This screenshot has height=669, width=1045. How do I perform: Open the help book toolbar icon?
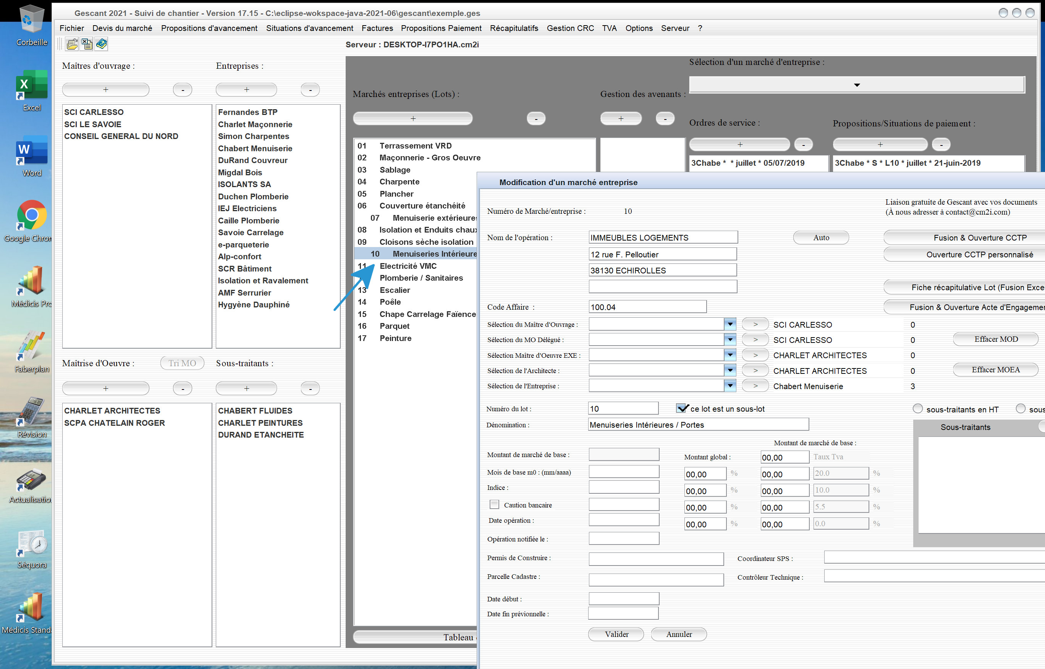click(102, 44)
